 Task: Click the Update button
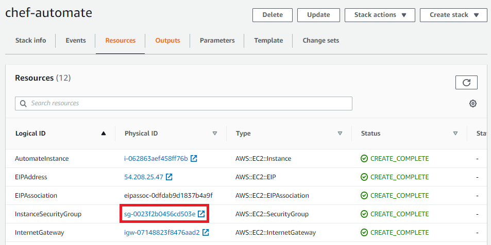318,15
